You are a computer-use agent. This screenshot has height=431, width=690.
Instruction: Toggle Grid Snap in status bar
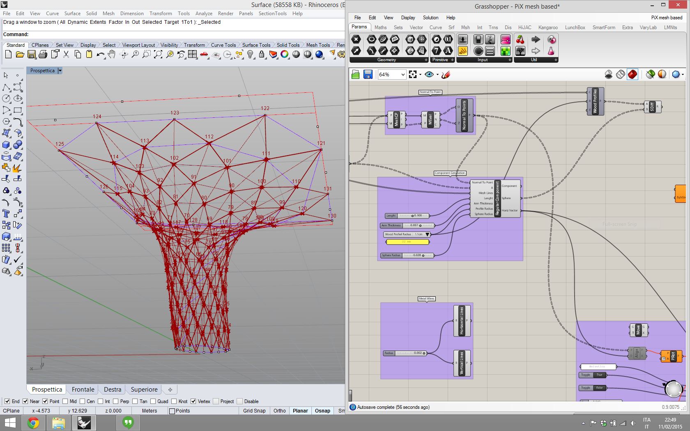point(254,410)
